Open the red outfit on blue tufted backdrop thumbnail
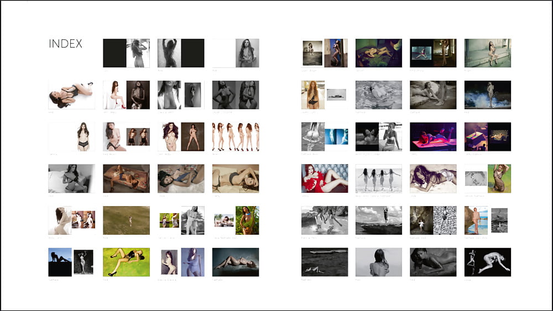Screen dimensions: 553x311 [x=325, y=178]
